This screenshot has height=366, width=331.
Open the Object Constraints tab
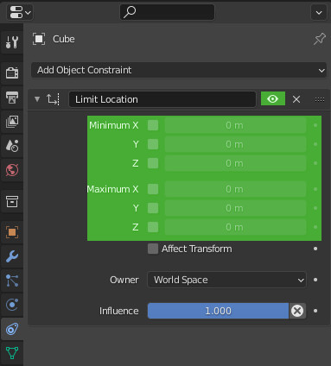click(12, 329)
